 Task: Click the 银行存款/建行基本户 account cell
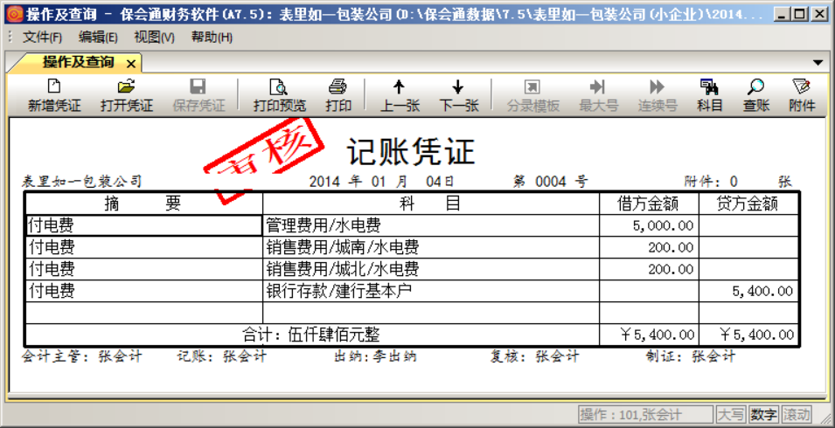(x=430, y=291)
